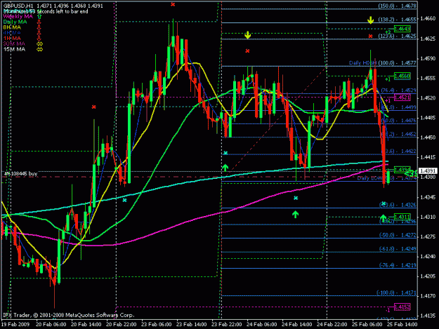Click 1.4450 on the price axis

428,137
